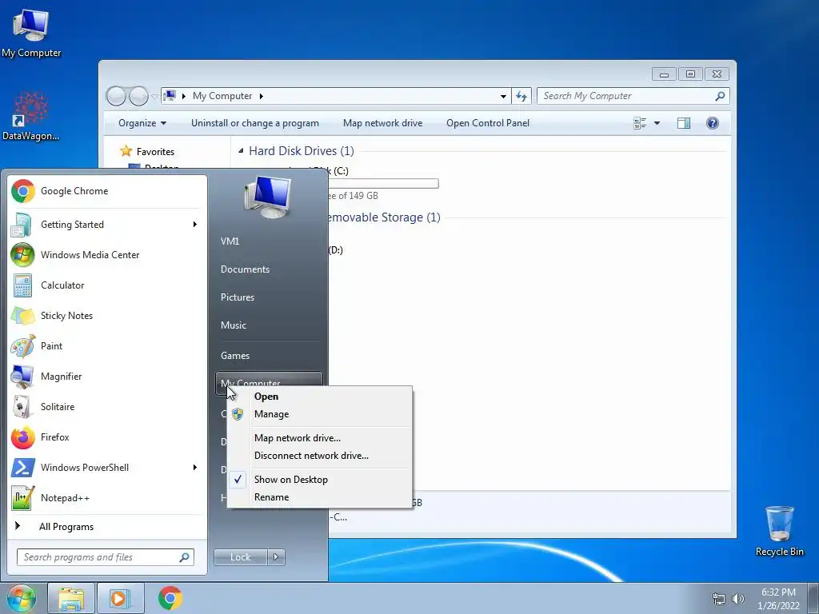Expand the Windows PowerShell submenu arrow
The height and width of the screenshot is (614, 819).
195,467
